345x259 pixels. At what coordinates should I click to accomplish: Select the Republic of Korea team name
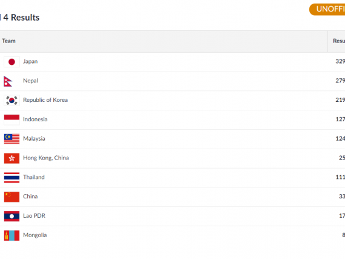point(45,100)
